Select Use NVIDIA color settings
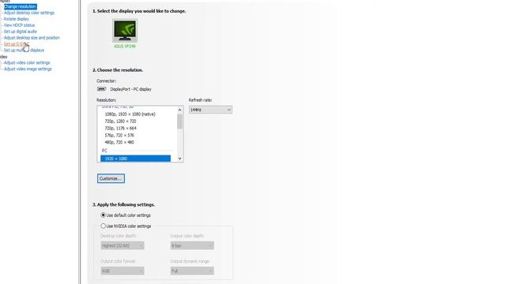The height and width of the screenshot is (284, 506). (x=126, y=226)
